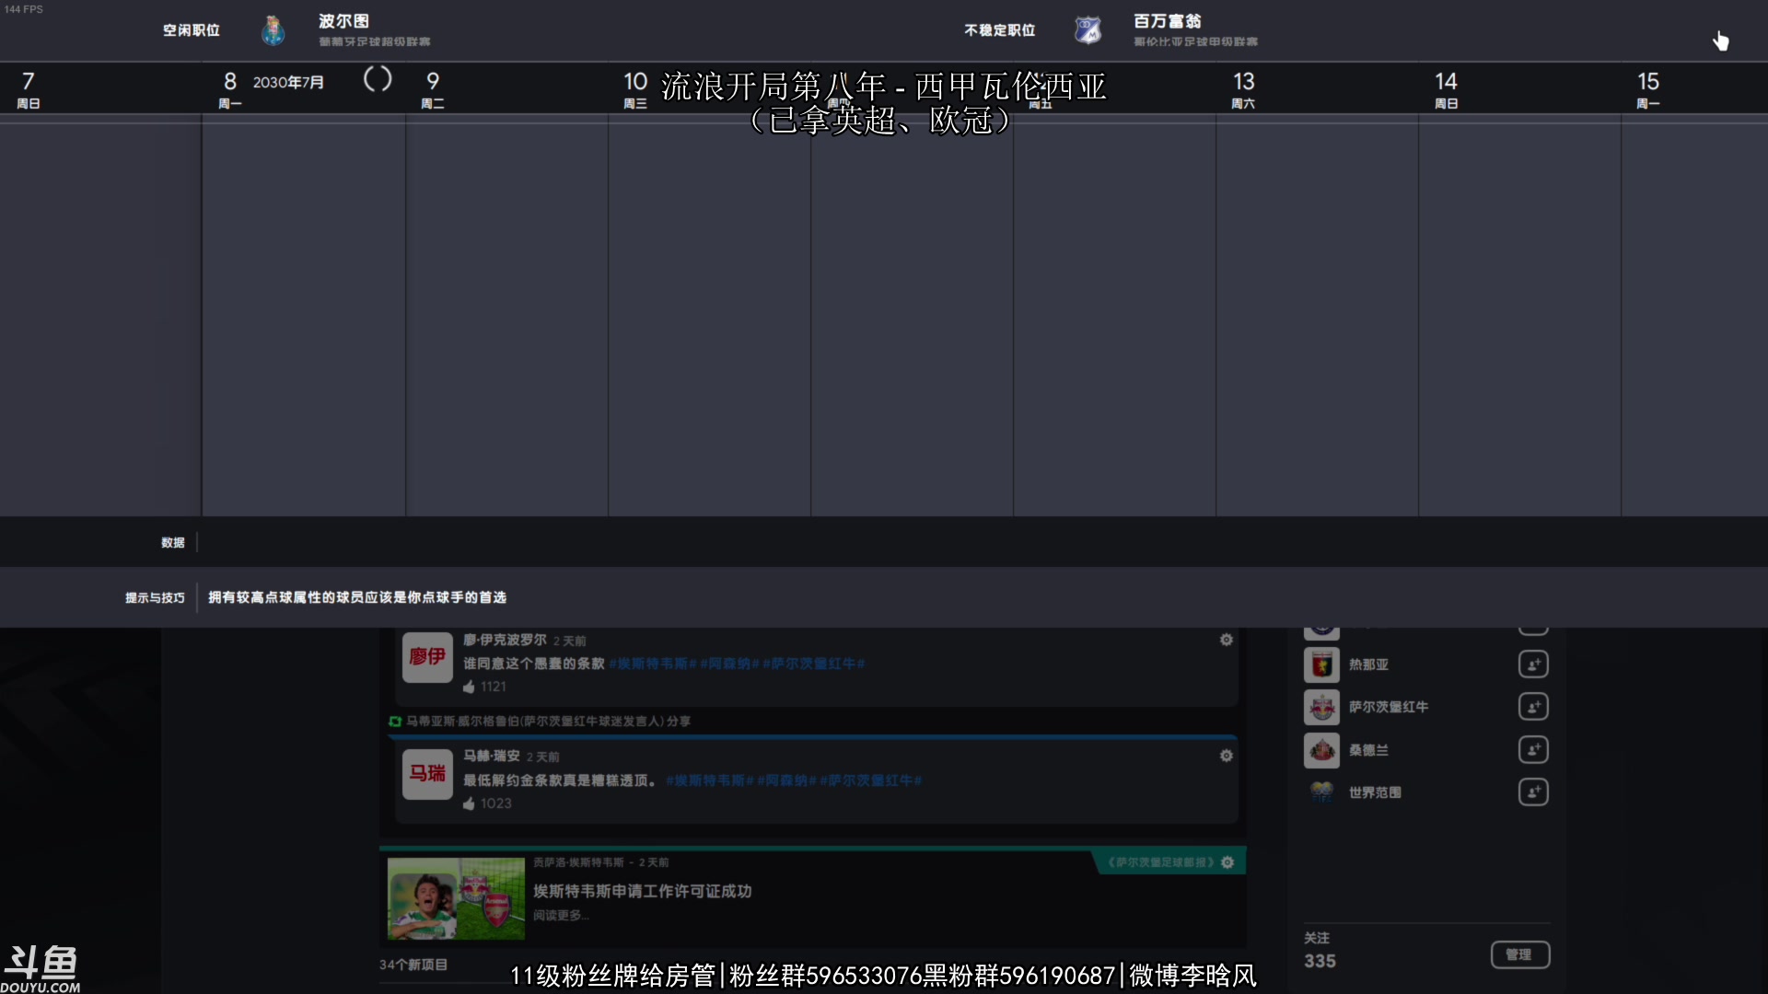1768x994 pixels.
Task: Click the 马瑞 user avatar
Action: tap(427, 774)
